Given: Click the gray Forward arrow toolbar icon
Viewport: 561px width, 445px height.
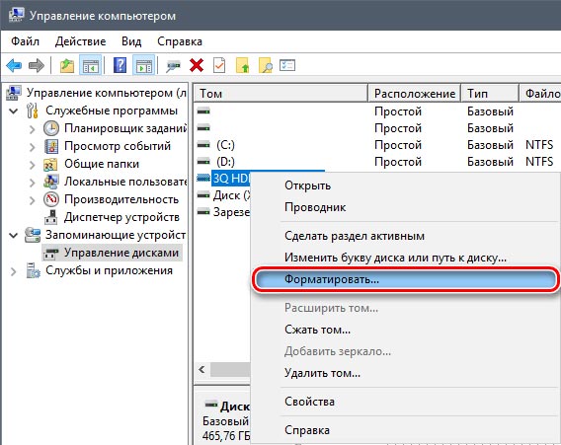Looking at the screenshot, I should pos(37,65).
